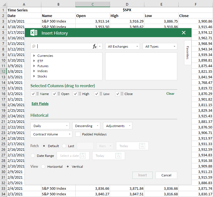
Task: Open the All Types dropdown
Action: pyautogui.click(x=160, y=46)
